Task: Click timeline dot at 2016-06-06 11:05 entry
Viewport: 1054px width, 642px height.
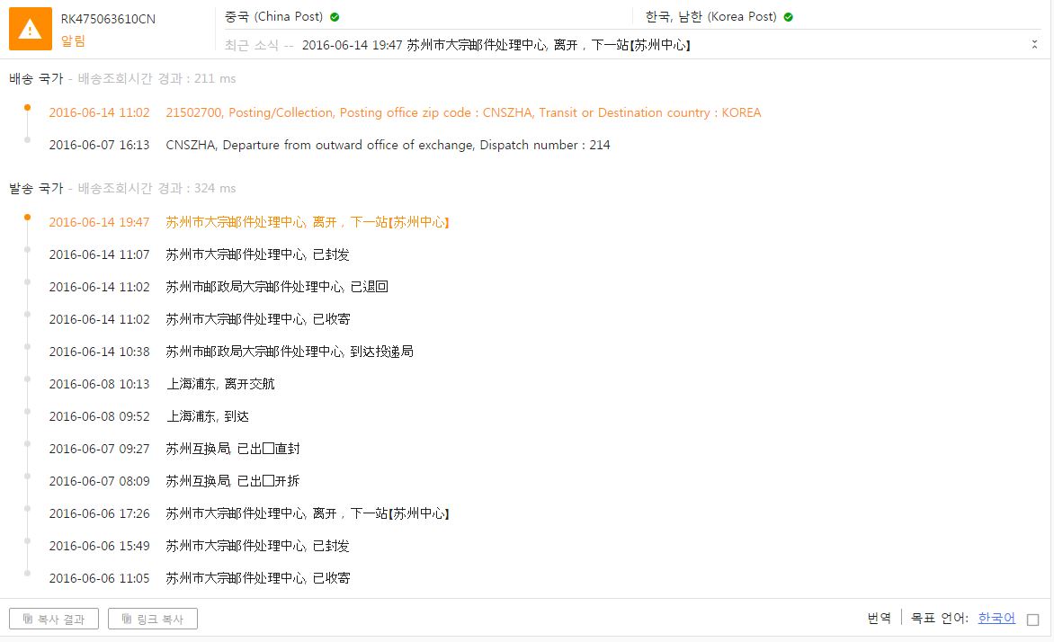Action: (27, 573)
